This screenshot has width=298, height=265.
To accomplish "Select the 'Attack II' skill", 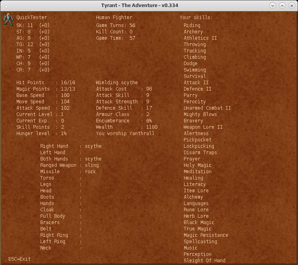I will coord(196,83).
